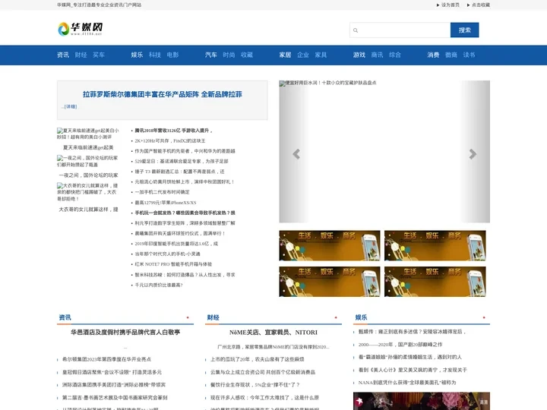The height and width of the screenshot is (410, 547).
Task: Open 游戏 in navigation bar
Action: click(359, 55)
